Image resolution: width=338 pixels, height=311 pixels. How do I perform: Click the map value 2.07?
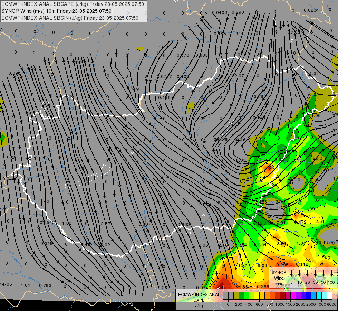[239, 76]
